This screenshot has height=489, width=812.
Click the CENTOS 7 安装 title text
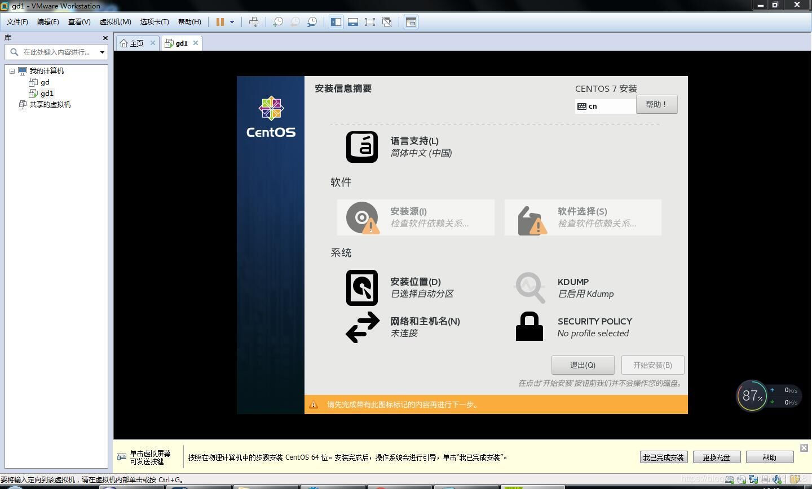point(606,88)
